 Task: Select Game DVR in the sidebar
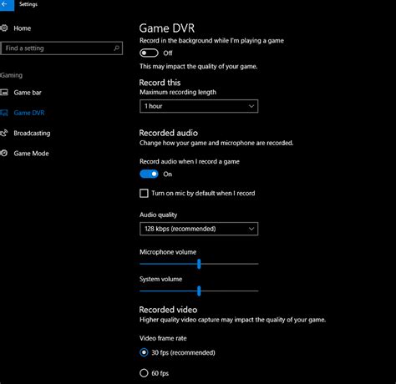[x=29, y=113]
